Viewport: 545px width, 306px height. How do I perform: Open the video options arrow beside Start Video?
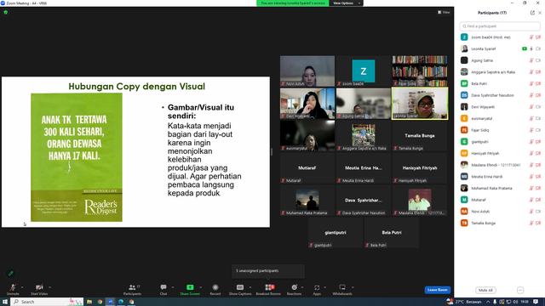49,287
